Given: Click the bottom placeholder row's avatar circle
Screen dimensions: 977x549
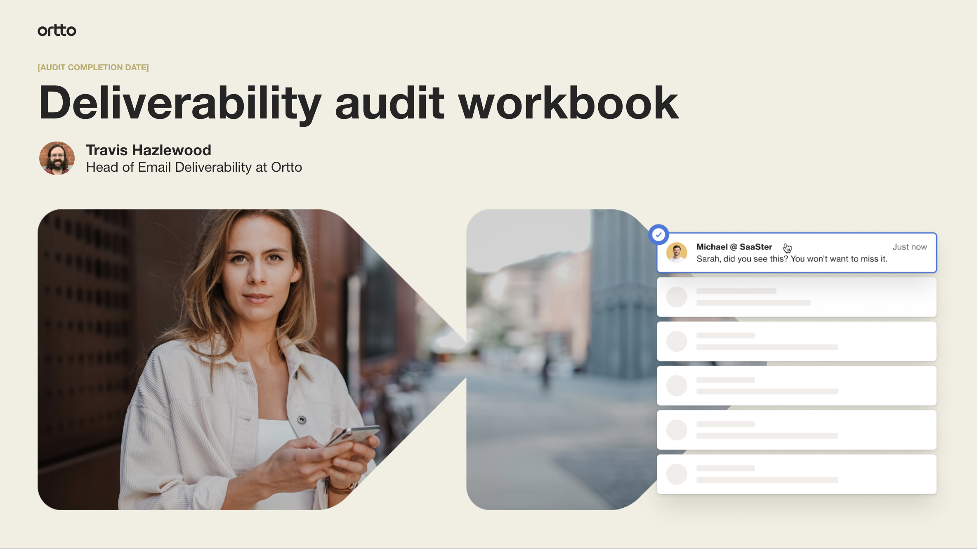Looking at the screenshot, I should click(677, 474).
